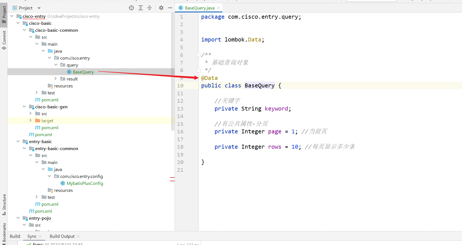The width and height of the screenshot is (462, 245).
Task: Switch to the Build Output tab
Action: (62, 236)
